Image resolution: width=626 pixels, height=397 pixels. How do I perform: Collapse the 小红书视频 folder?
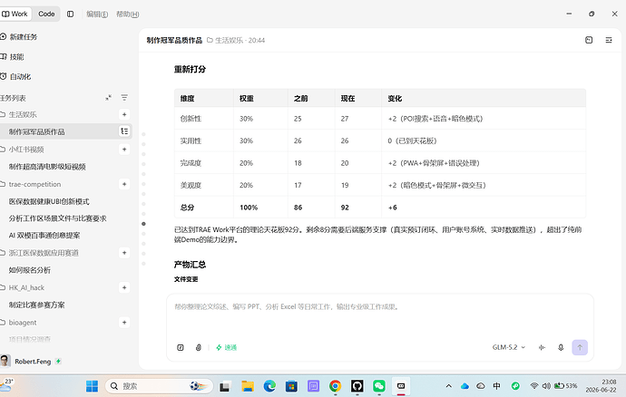tap(26, 150)
